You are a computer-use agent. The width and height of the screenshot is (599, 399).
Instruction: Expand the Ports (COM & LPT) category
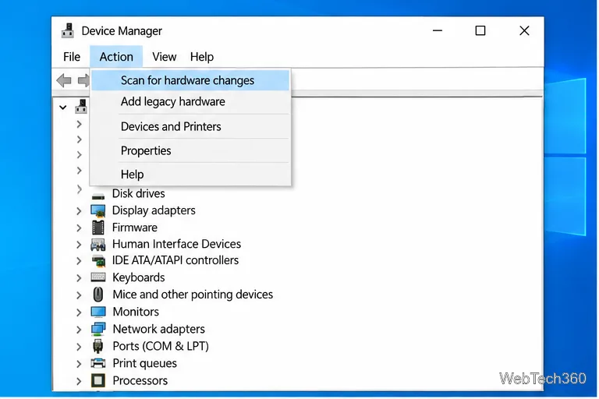79,347
